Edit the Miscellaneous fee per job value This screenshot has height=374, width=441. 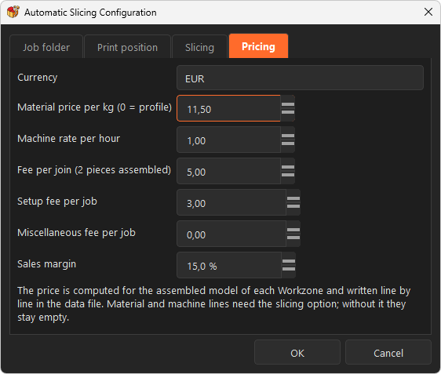231,234
